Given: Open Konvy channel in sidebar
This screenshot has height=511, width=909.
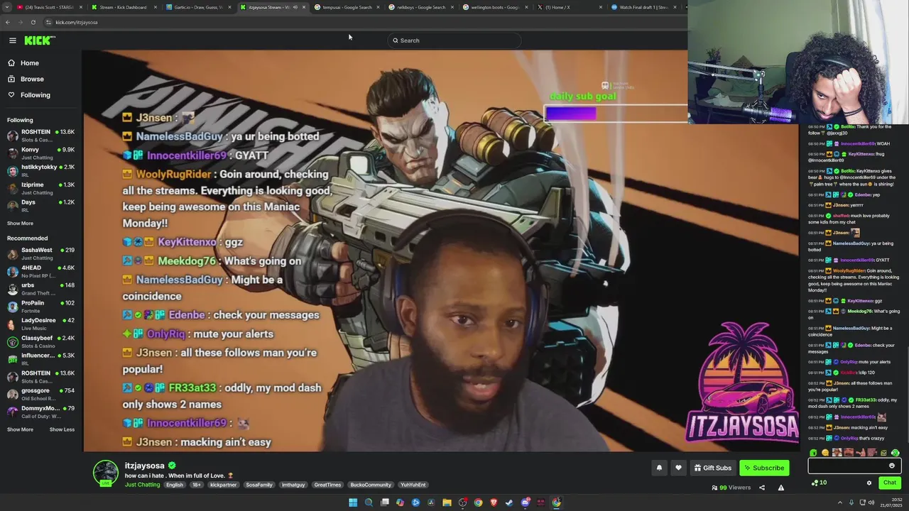Looking at the screenshot, I should tap(40, 153).
